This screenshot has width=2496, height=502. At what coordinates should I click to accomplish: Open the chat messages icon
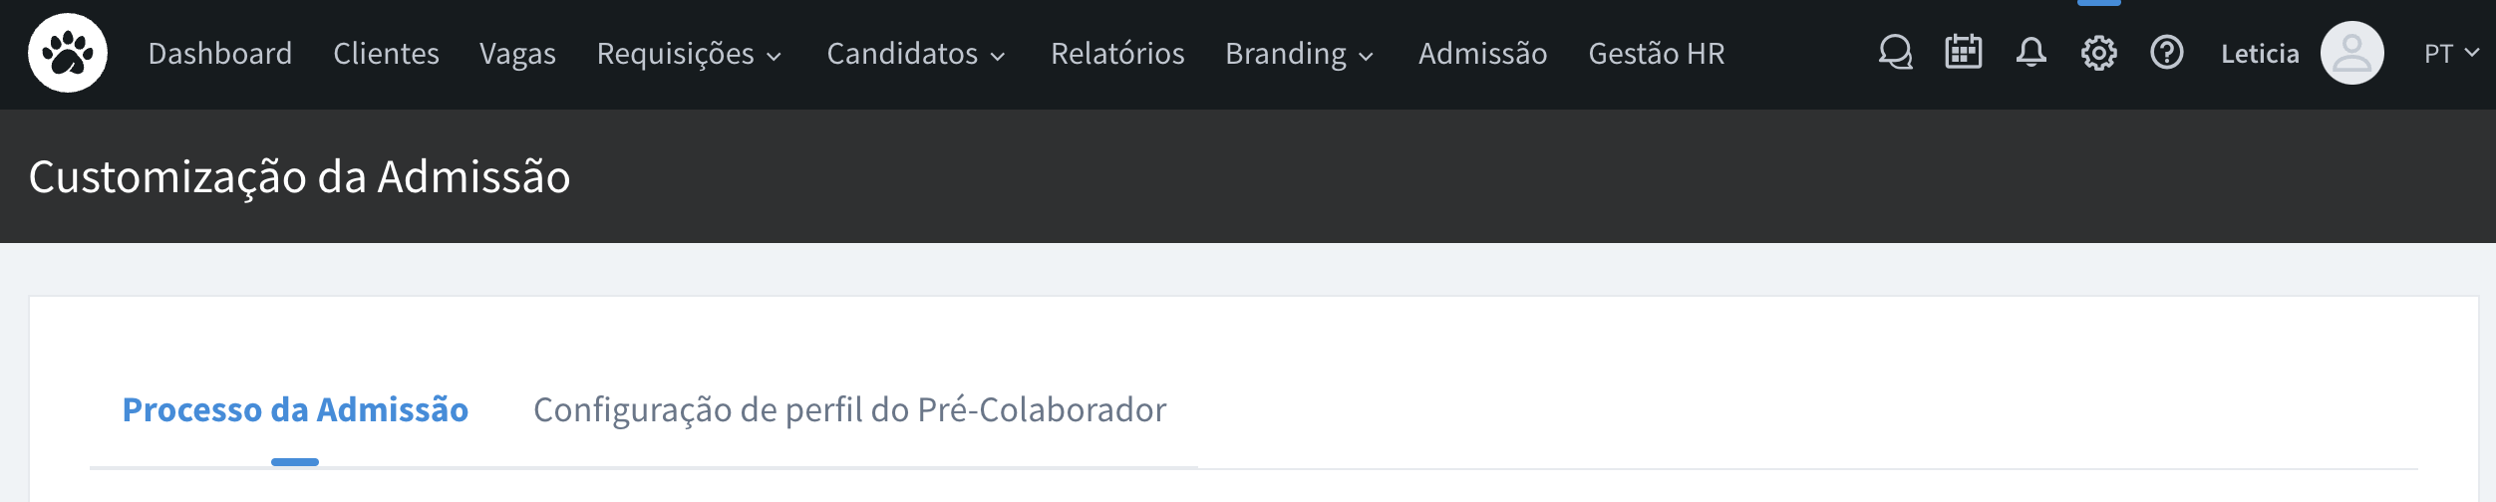coord(1895,53)
